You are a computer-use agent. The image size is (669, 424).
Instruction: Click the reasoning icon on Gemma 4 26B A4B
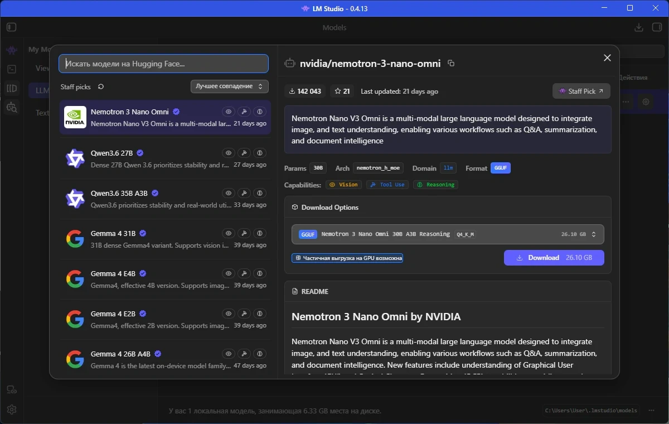click(259, 354)
